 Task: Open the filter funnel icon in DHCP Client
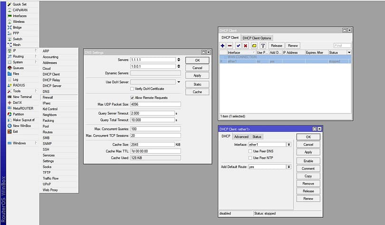(263, 46)
